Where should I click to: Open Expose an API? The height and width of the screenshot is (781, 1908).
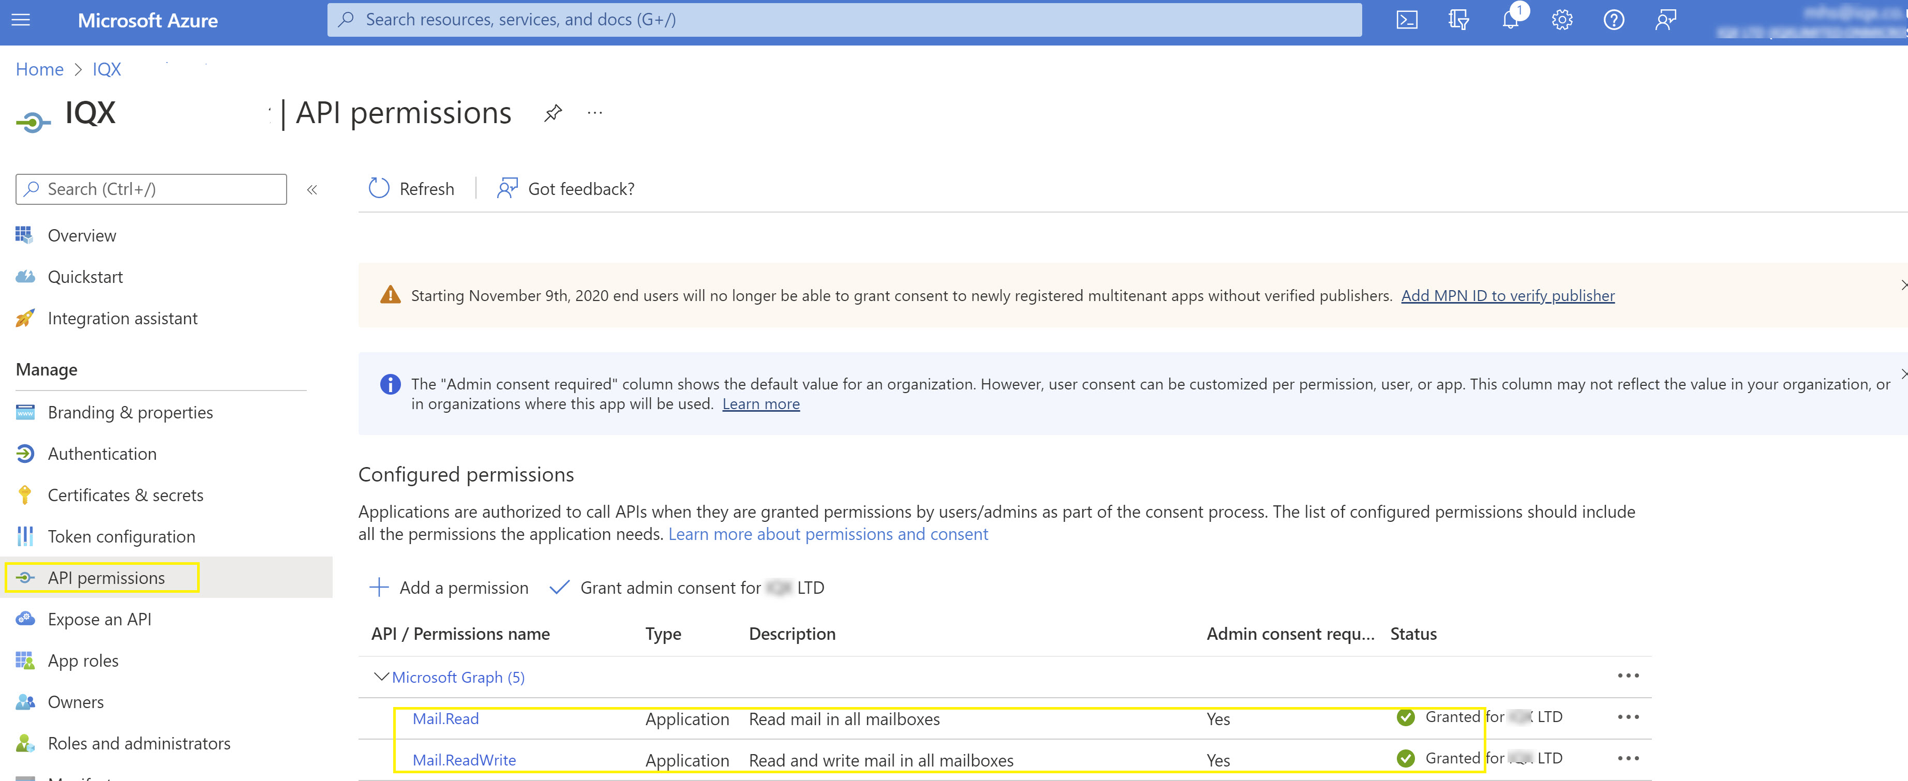(99, 620)
